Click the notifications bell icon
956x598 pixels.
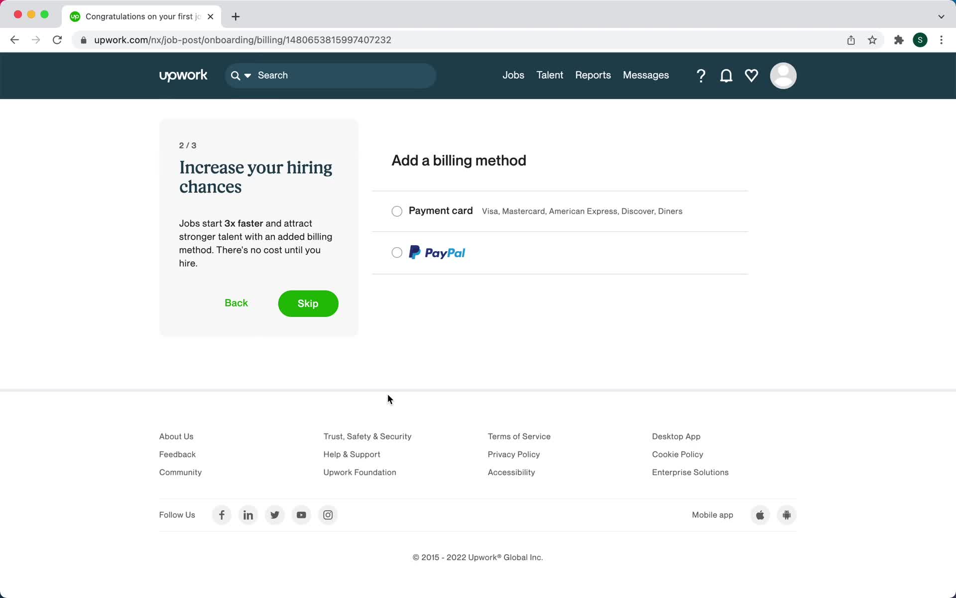coord(726,75)
